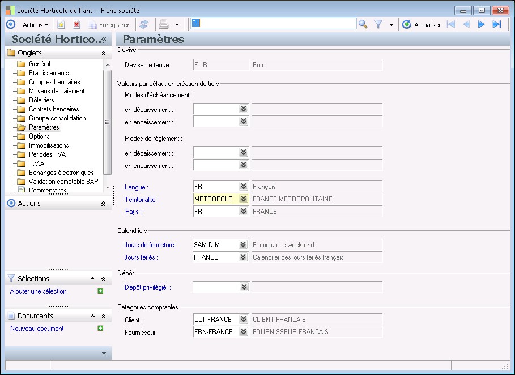Click the red delete record icon

(76, 24)
